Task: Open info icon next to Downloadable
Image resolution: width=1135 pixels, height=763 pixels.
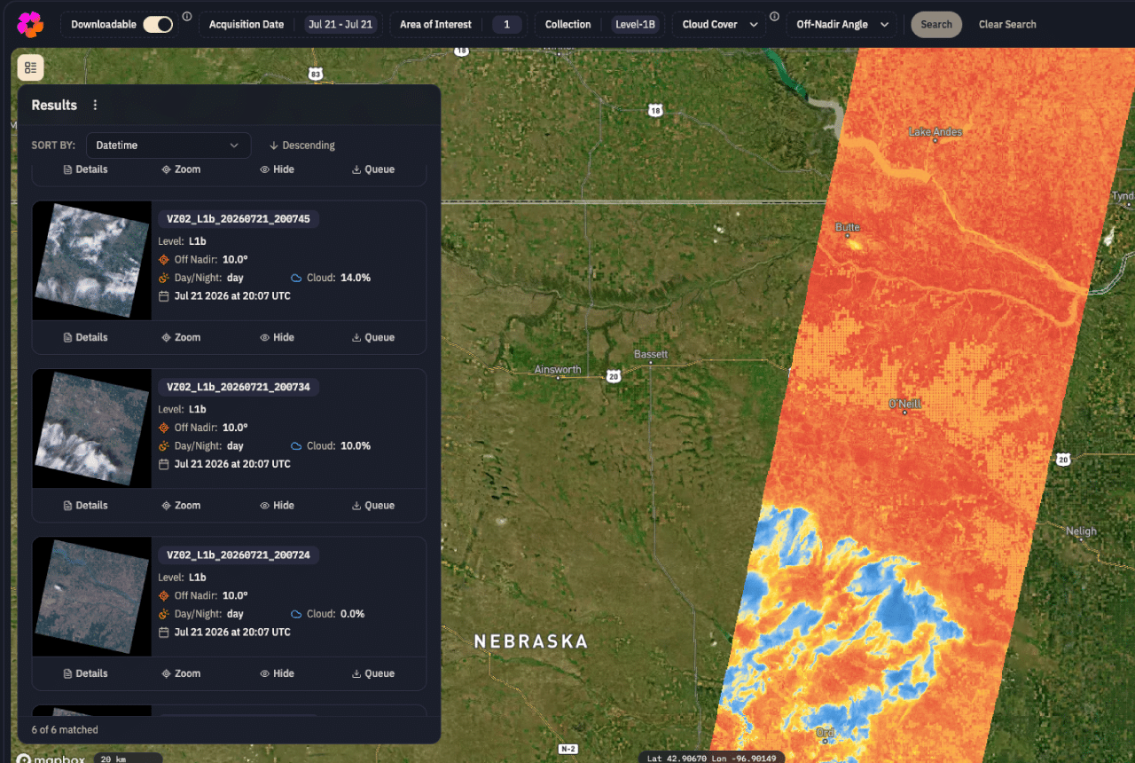Action: (187, 17)
